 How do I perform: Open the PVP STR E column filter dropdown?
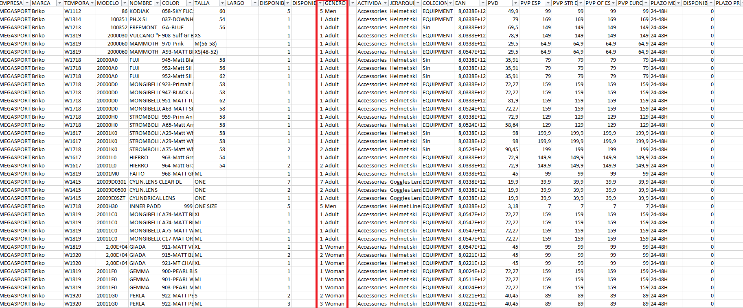581,3
